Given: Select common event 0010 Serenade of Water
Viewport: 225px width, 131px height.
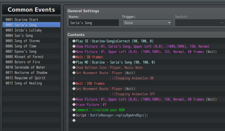Looking at the screenshot, I should coord(31,67).
